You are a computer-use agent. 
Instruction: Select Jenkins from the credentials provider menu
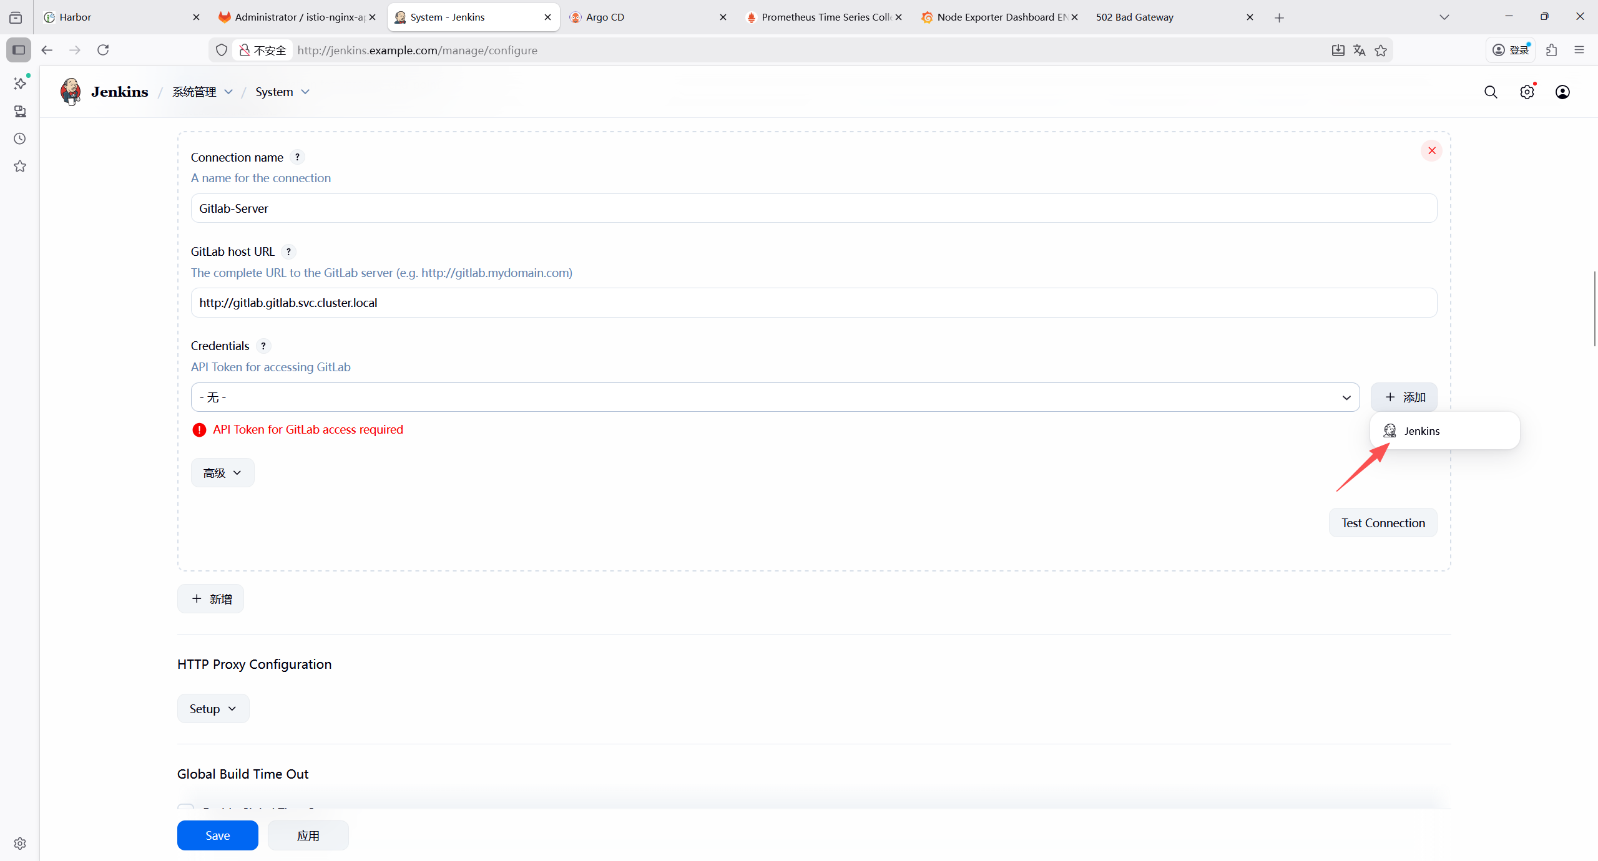pyautogui.click(x=1421, y=431)
